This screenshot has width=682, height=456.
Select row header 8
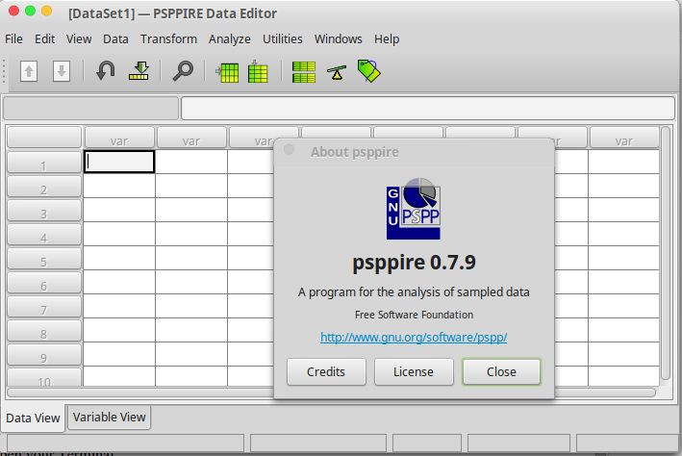click(x=44, y=331)
